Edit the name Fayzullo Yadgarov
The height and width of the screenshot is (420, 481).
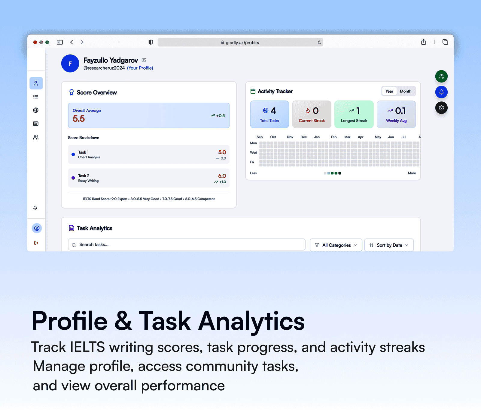[144, 60]
